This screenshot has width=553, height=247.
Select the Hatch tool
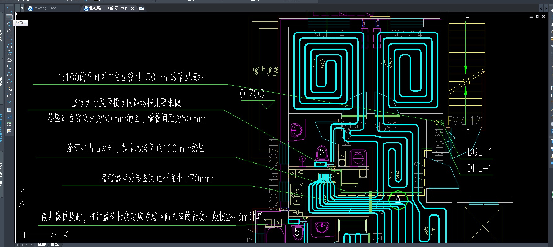click(x=9, y=110)
